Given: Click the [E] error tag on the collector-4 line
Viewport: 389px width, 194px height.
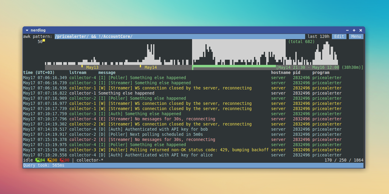Looking at the screenshot, I should tap(102, 119).
